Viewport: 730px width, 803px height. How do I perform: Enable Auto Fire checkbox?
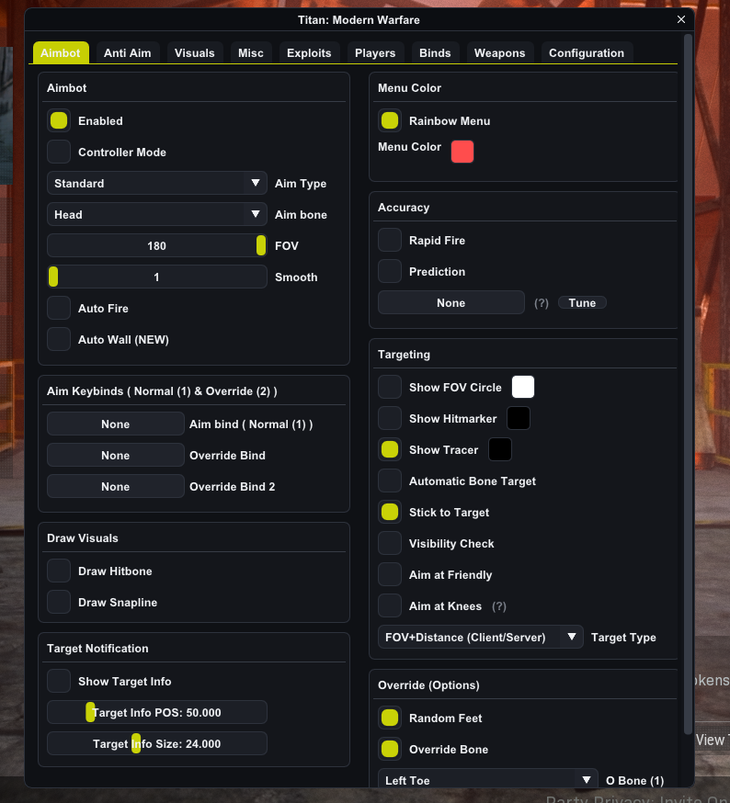[x=59, y=309]
